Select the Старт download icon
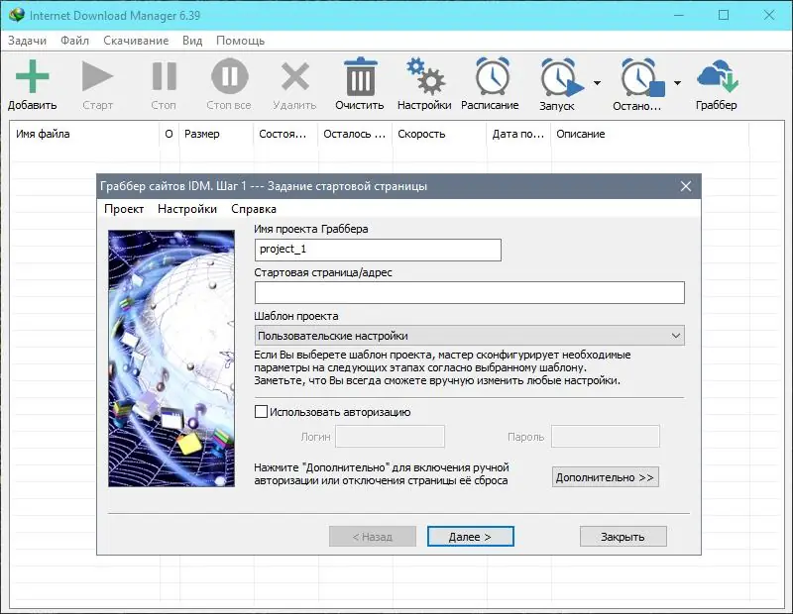The width and height of the screenshot is (793, 614). (96, 77)
